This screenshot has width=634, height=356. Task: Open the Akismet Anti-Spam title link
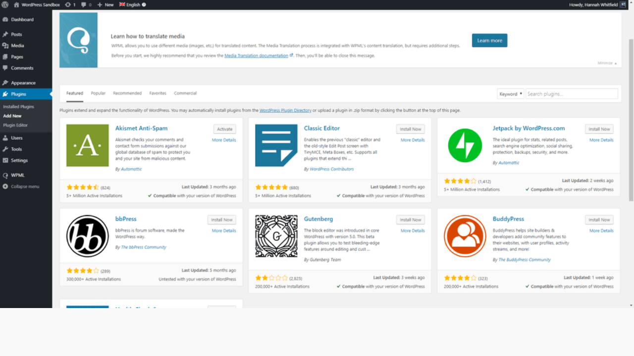point(141,128)
